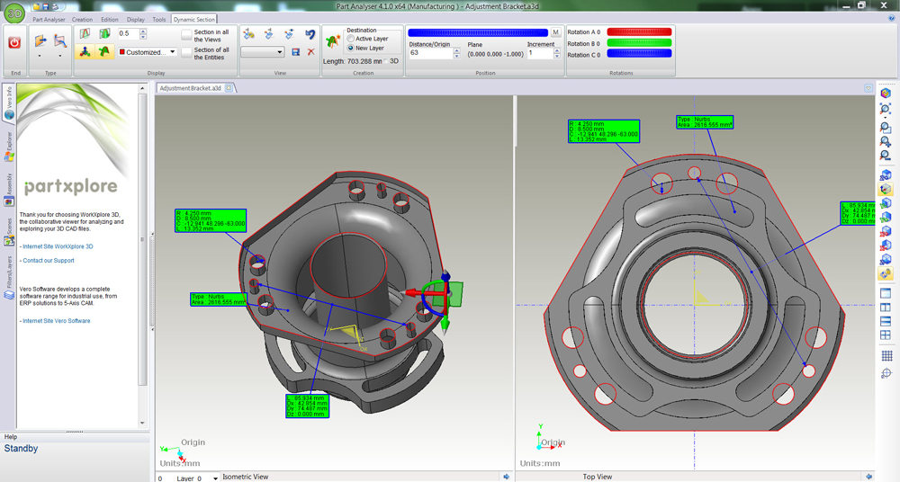
Task: Select the planar section type icon
Action: (40, 41)
